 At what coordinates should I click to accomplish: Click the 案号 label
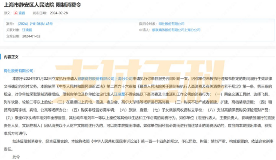coord(10,24)
